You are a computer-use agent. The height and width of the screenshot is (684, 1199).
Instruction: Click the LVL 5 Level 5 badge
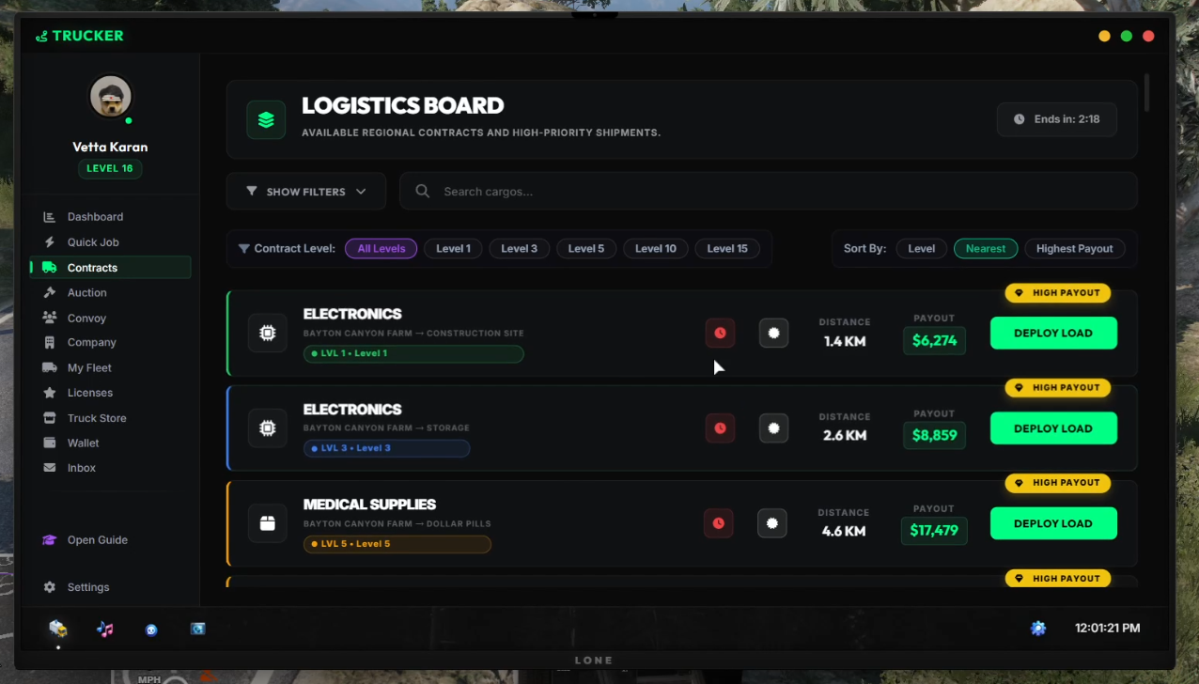pyautogui.click(x=397, y=544)
